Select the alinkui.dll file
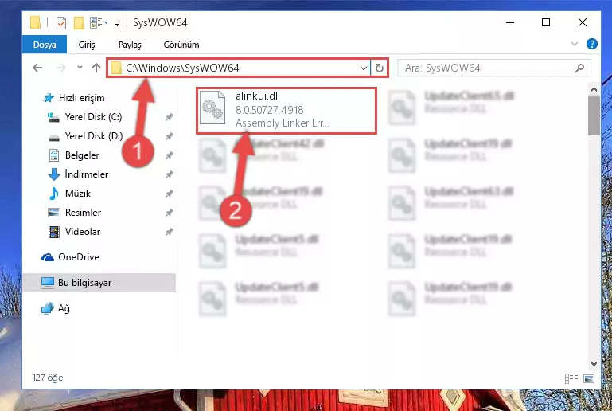The height and width of the screenshot is (411, 612). [x=287, y=111]
